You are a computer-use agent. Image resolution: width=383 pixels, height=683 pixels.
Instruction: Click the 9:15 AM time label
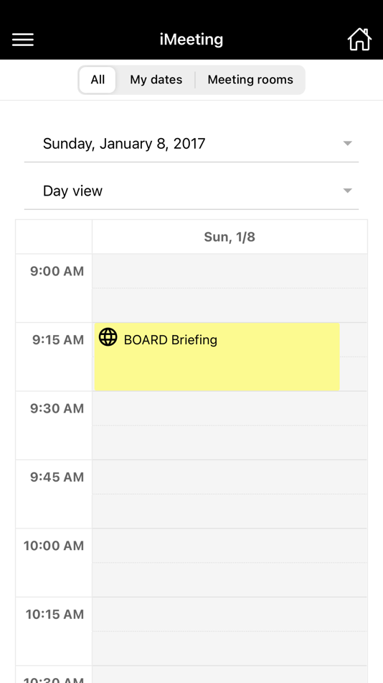point(58,340)
